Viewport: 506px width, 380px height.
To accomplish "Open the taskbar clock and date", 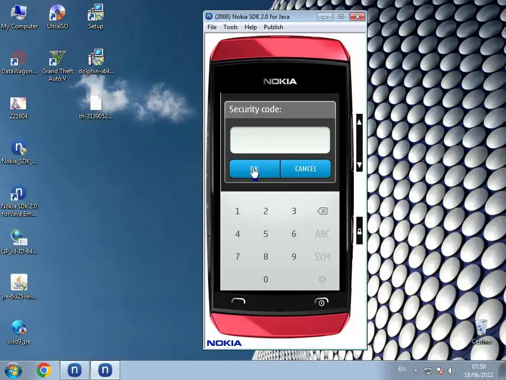I will [x=478, y=371].
